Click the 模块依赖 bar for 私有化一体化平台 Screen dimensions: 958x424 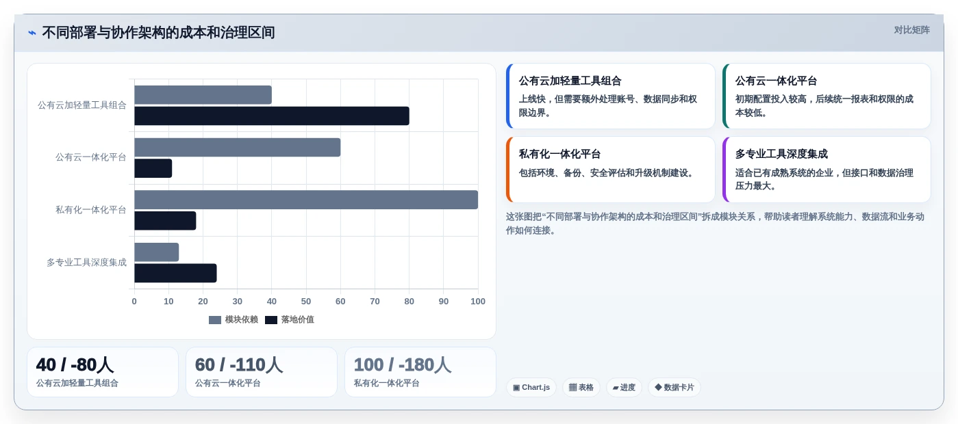(306, 200)
